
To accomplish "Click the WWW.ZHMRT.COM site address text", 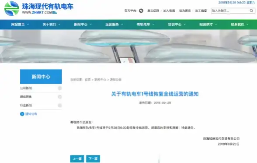I will 37,13.
